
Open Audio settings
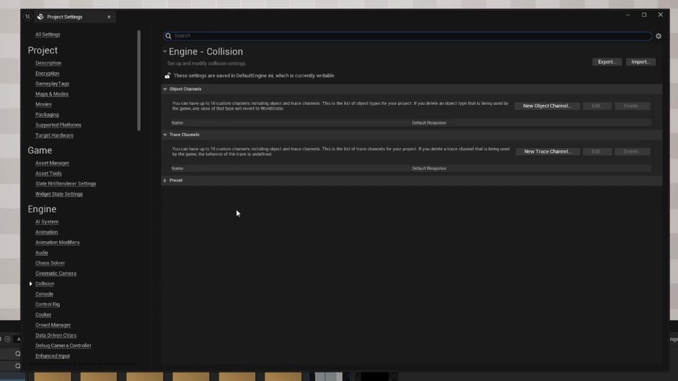point(42,253)
